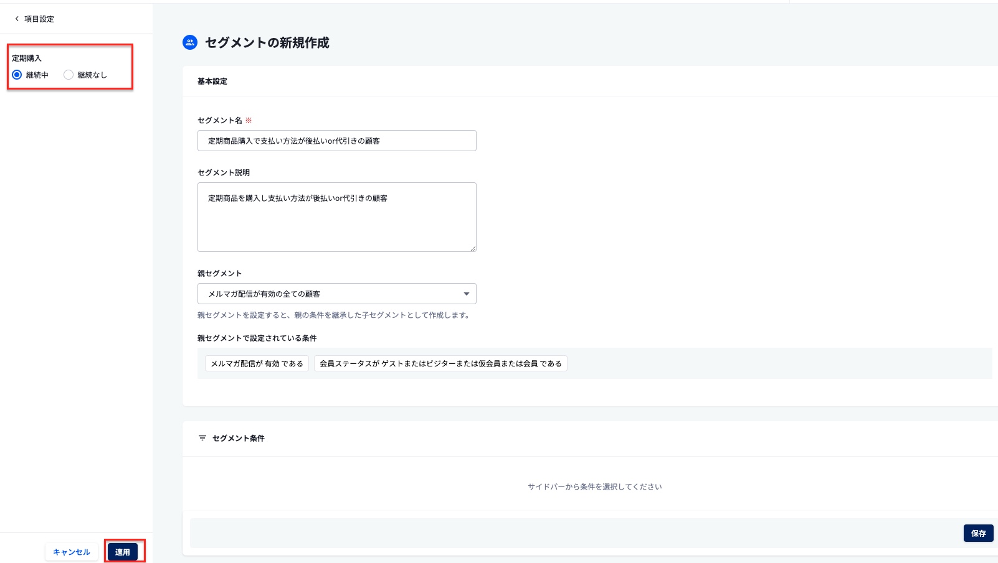Click inside the セグメント名 input field

336,140
